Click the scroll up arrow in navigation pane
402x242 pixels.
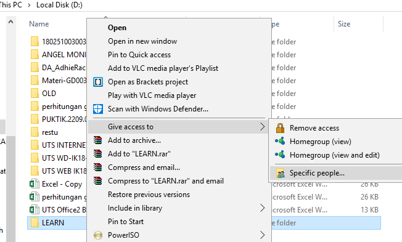pyautogui.click(x=10, y=22)
